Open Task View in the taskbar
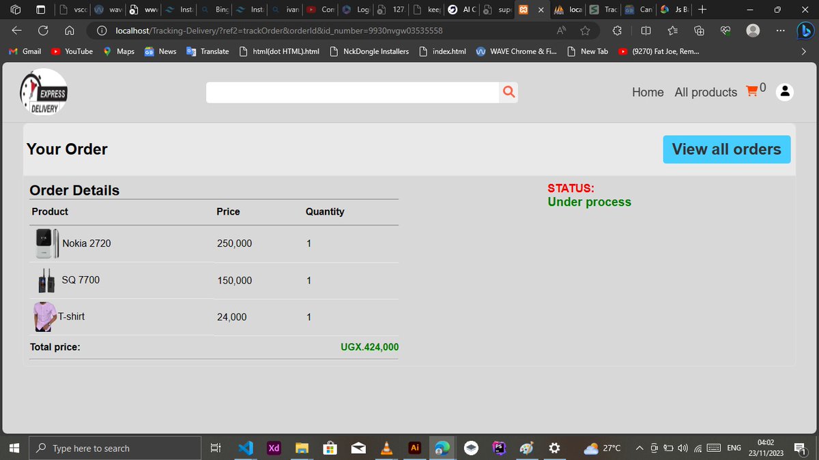819x460 pixels. click(216, 448)
